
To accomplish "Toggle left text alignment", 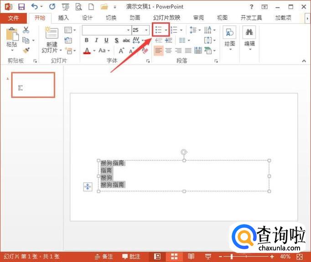I will (158, 51).
